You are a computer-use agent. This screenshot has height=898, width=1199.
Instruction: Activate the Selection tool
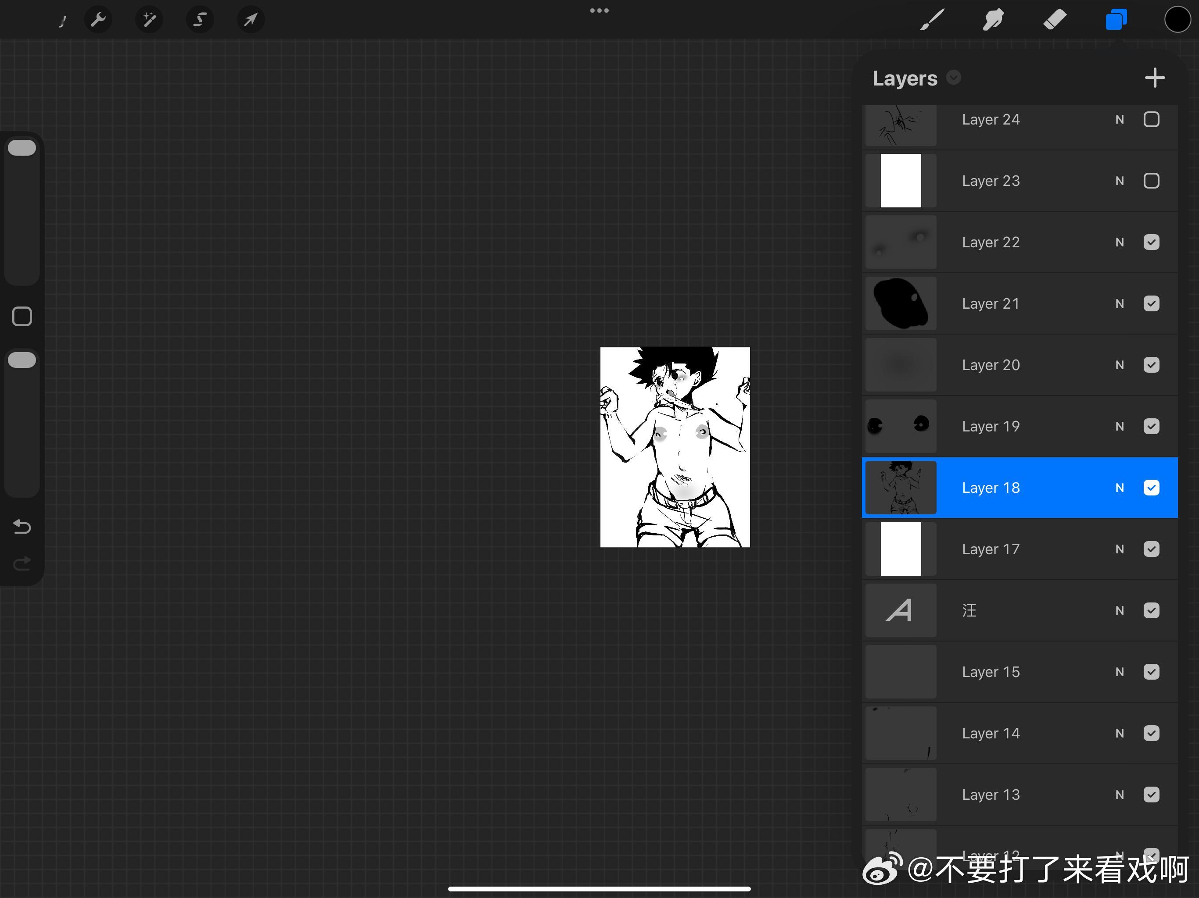[x=200, y=20]
